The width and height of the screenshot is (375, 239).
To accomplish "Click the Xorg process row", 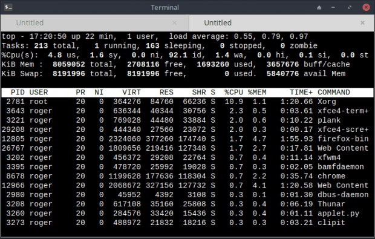I will (187, 102).
